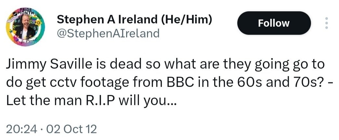This screenshot has height=140, width=339.
Task: Open the tweet timestamp 20:24 · 02 Oct 12
Action: tap(52, 129)
